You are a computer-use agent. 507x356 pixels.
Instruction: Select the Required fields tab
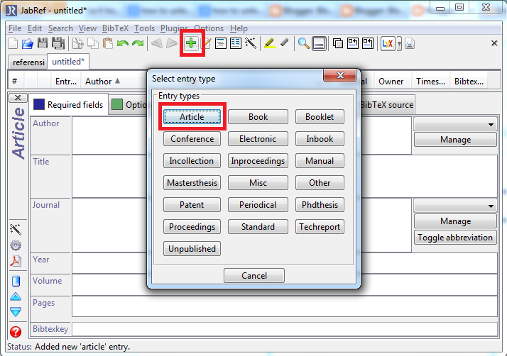69,105
